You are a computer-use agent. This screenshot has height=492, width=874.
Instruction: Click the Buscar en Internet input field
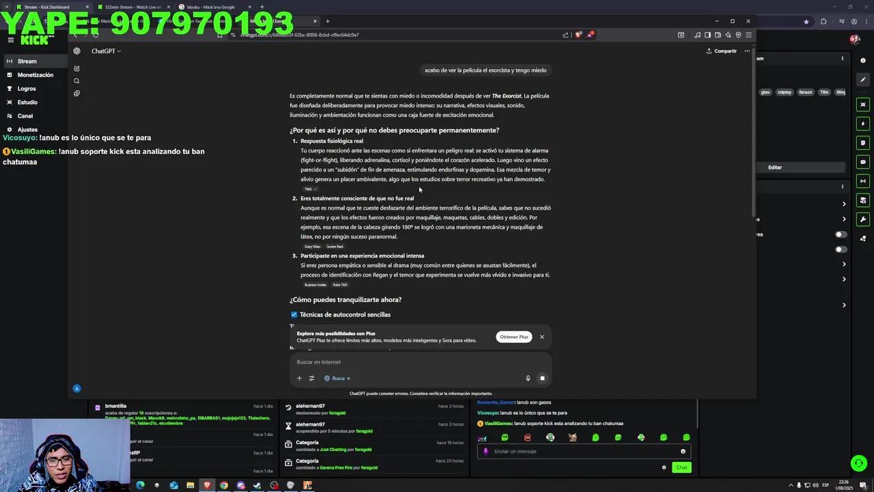[420, 362]
